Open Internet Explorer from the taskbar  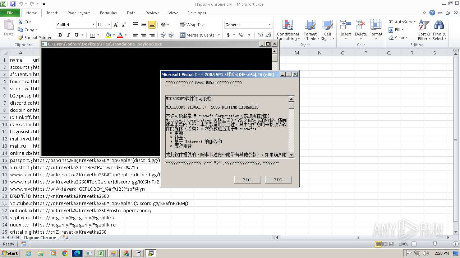tap(28, 253)
